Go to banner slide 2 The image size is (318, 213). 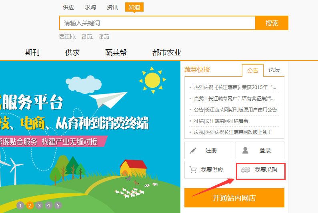click(x=30, y=205)
